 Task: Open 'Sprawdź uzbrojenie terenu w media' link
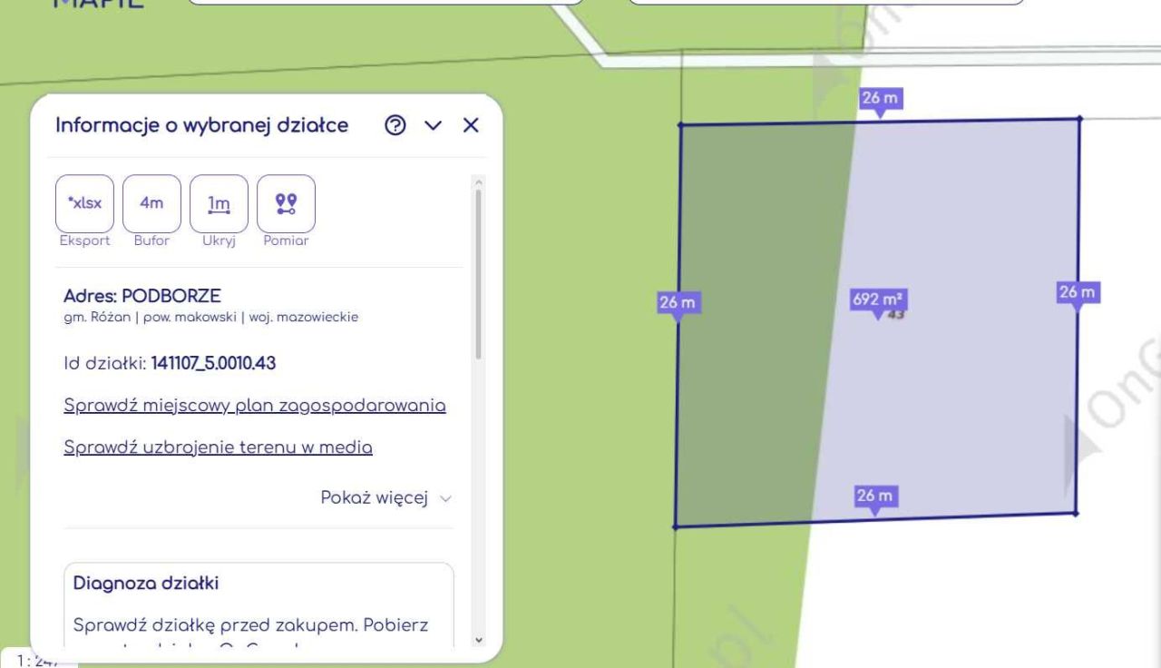219,447
